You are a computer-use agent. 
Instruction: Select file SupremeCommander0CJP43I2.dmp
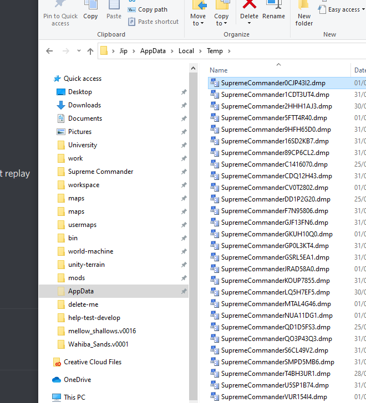pyautogui.click(x=273, y=83)
